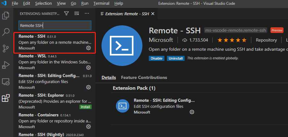Click the extension pack item terminal icon

[x=123, y=106]
